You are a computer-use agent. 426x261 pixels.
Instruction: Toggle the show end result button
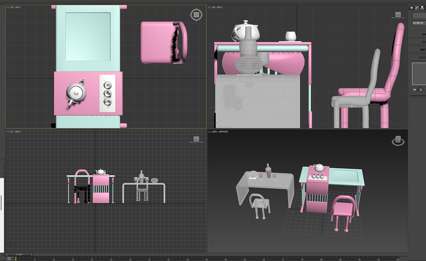[x=421, y=89]
